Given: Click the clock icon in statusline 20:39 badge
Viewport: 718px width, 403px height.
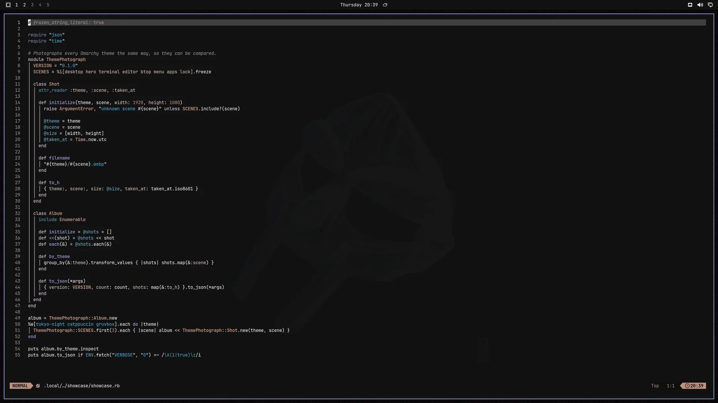Looking at the screenshot, I should [687, 386].
